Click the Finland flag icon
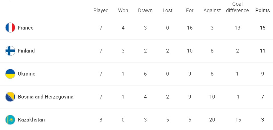 coord(10,51)
